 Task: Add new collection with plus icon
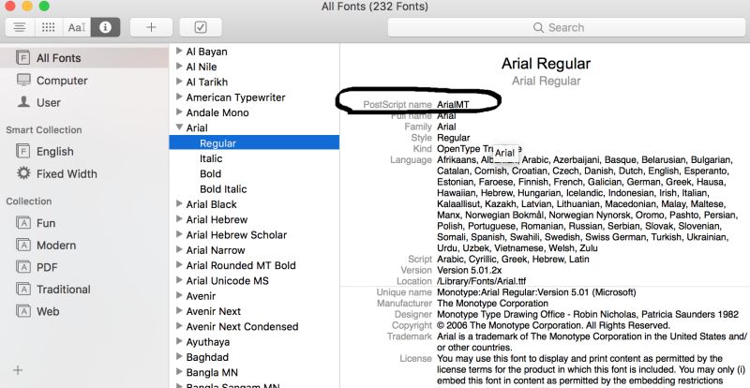pos(18,370)
